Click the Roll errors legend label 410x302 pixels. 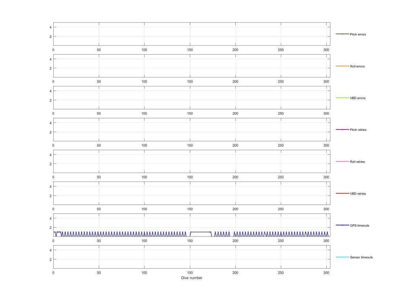[357, 66]
